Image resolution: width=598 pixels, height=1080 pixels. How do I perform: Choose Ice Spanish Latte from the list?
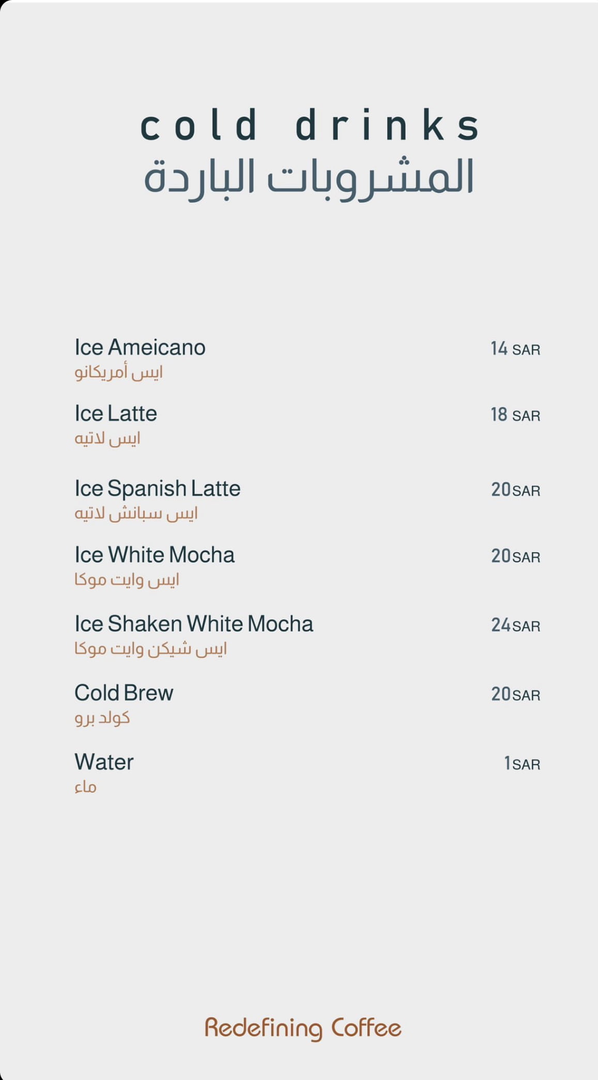pyautogui.click(x=157, y=489)
